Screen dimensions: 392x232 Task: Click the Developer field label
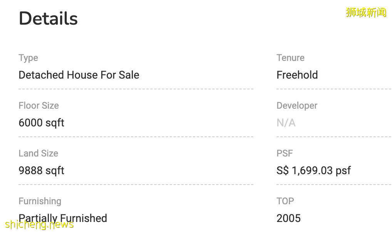(297, 106)
